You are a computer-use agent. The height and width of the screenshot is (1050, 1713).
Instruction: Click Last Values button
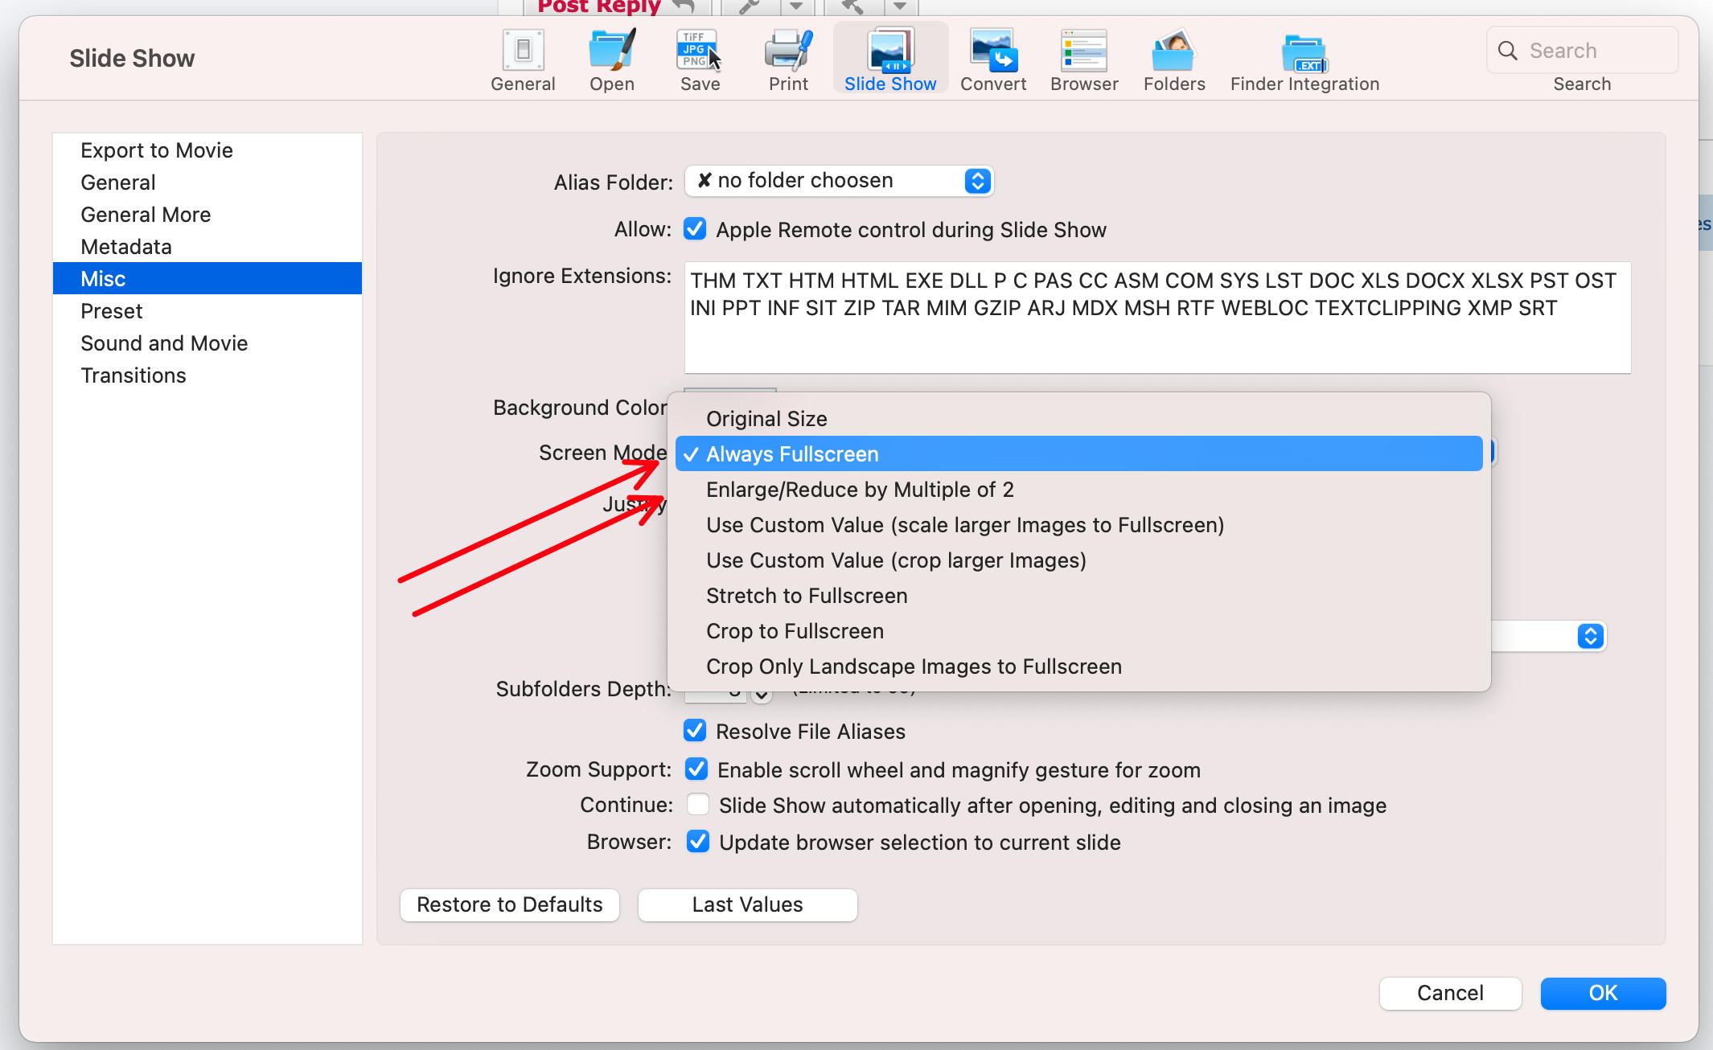point(748,904)
